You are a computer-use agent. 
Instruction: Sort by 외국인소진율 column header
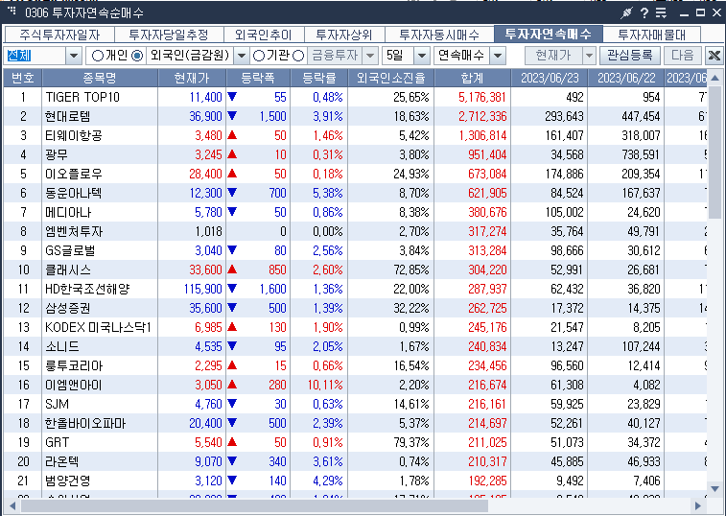(390, 78)
